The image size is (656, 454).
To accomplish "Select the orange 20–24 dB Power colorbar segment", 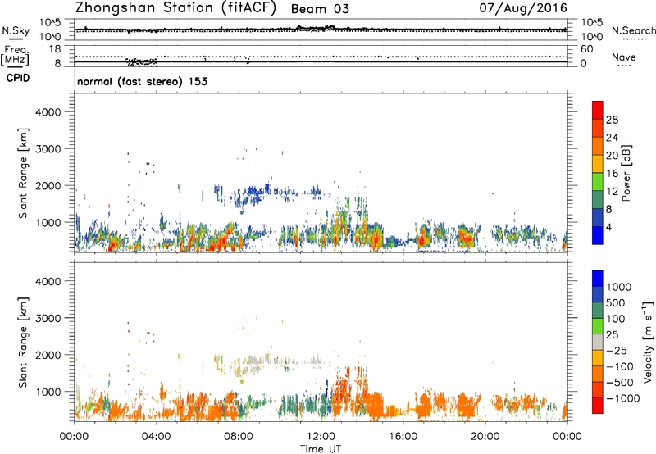I will (598, 146).
